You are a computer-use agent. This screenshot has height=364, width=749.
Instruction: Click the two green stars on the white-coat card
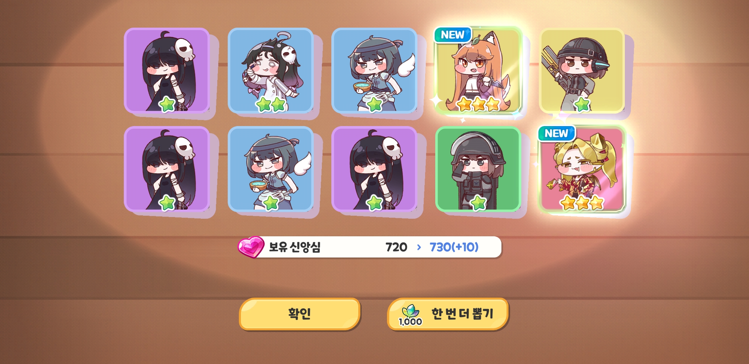coord(271,104)
